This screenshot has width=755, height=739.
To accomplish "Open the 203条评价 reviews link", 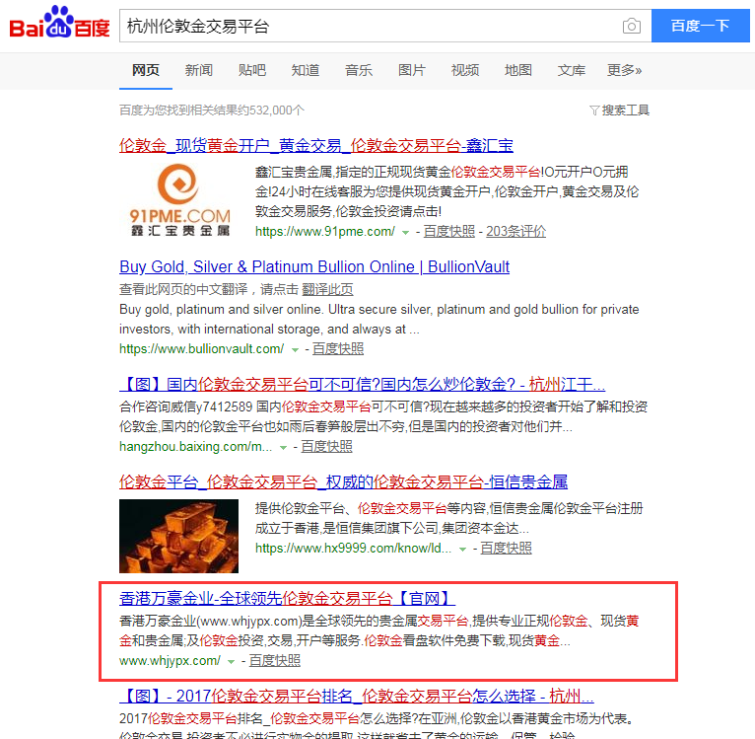I will coord(515,232).
